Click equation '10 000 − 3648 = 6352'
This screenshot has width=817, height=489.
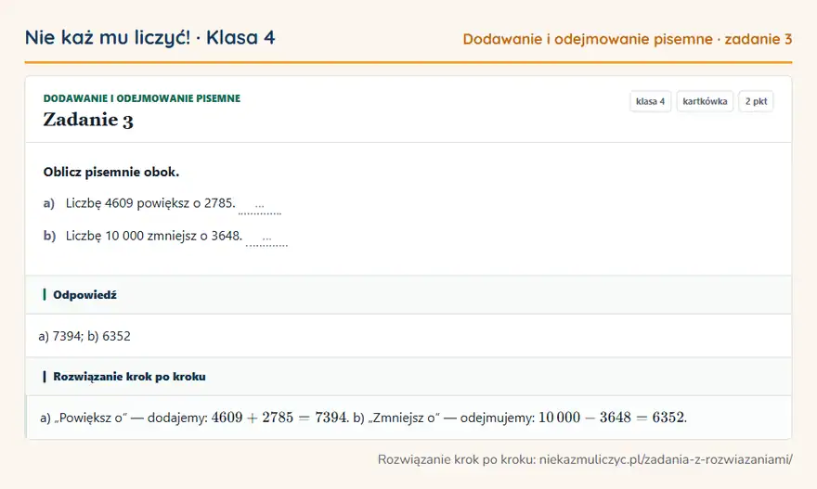click(x=611, y=418)
